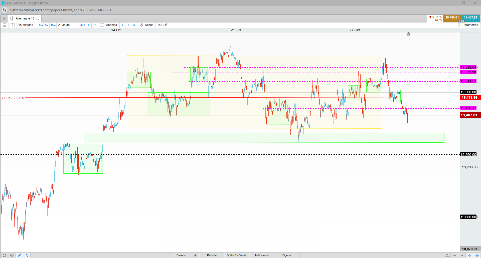
Task: Zoom out with the minus icon
Action: pyautogui.click(x=454, y=255)
